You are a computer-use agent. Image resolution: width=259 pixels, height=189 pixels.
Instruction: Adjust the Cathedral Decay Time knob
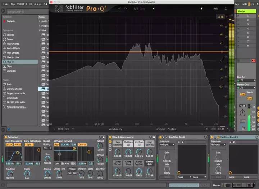tap(59, 173)
